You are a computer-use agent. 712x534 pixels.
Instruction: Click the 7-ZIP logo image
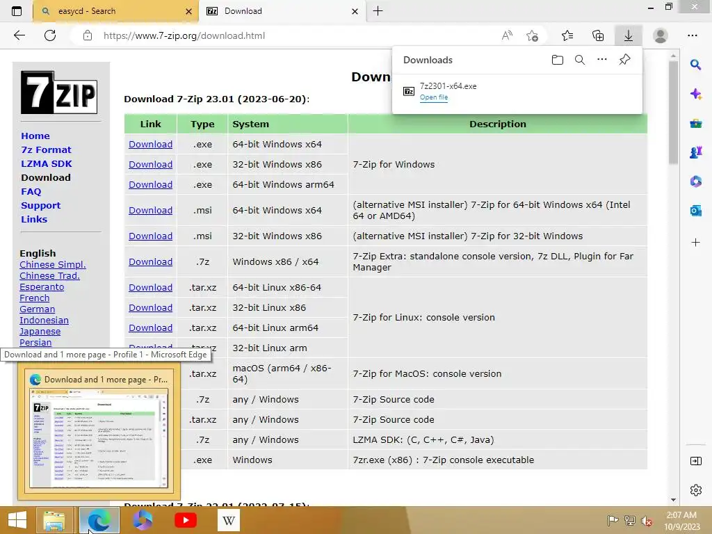[59, 92]
